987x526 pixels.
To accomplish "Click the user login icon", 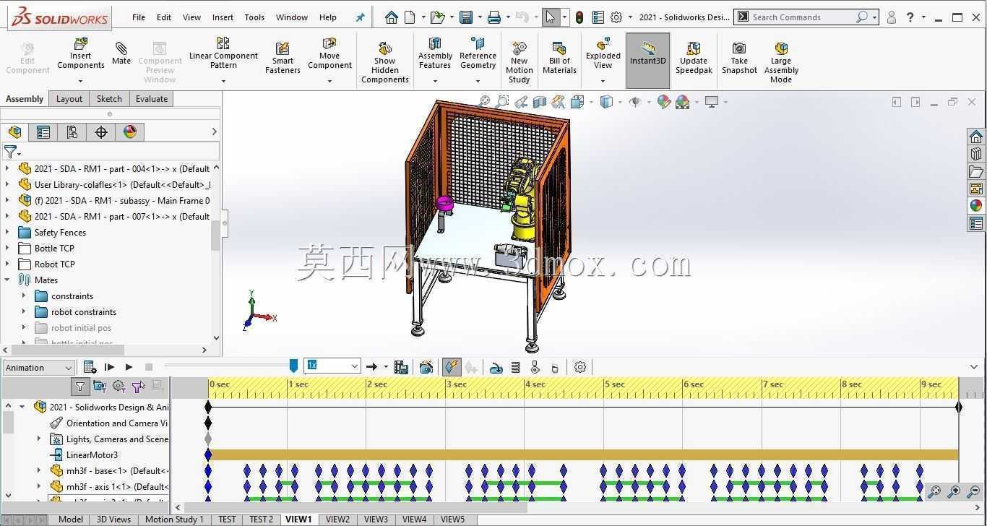I will click(x=892, y=17).
